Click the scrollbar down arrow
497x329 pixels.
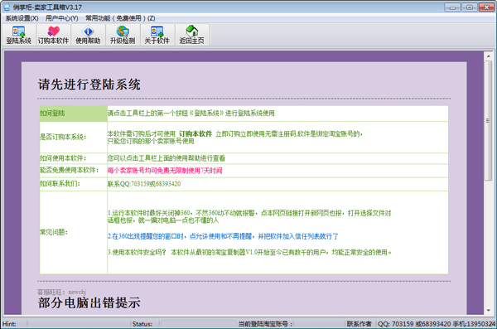click(489, 310)
